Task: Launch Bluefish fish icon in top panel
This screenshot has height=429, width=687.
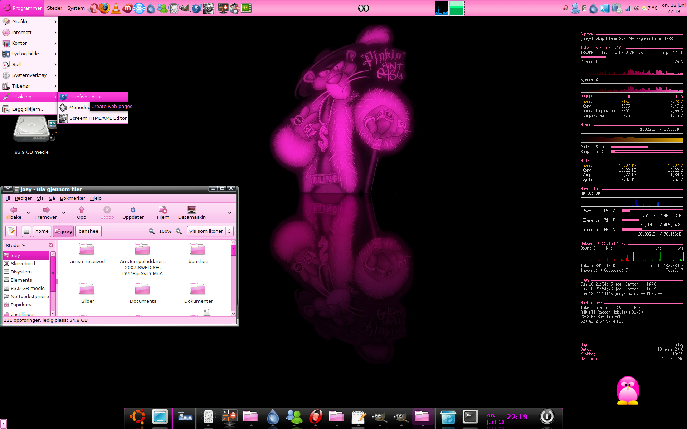Action: tap(196, 8)
